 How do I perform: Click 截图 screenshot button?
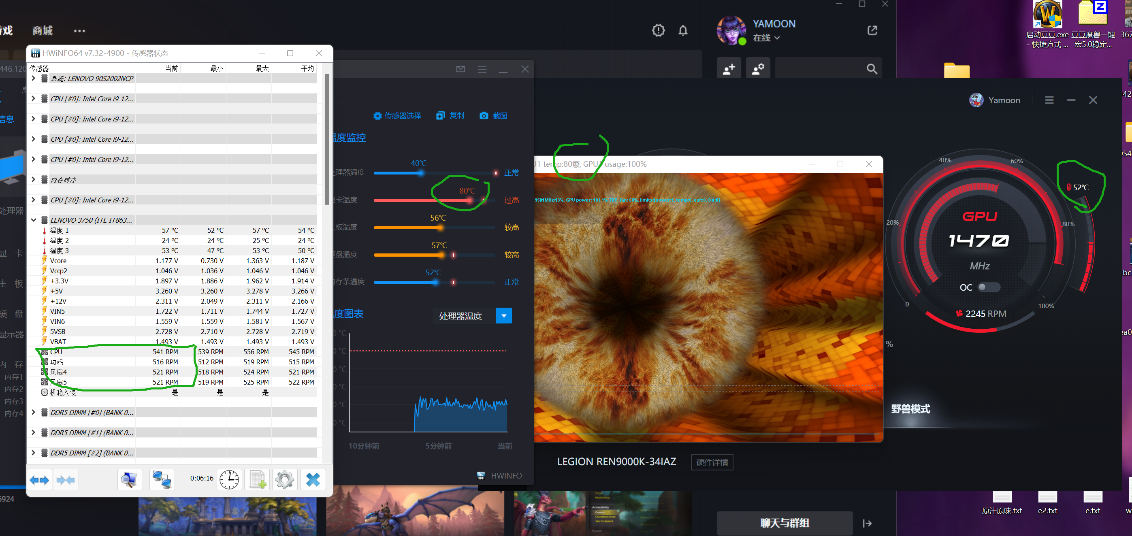point(493,115)
